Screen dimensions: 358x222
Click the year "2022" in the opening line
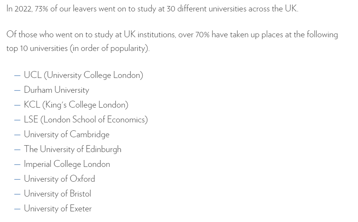(23, 9)
